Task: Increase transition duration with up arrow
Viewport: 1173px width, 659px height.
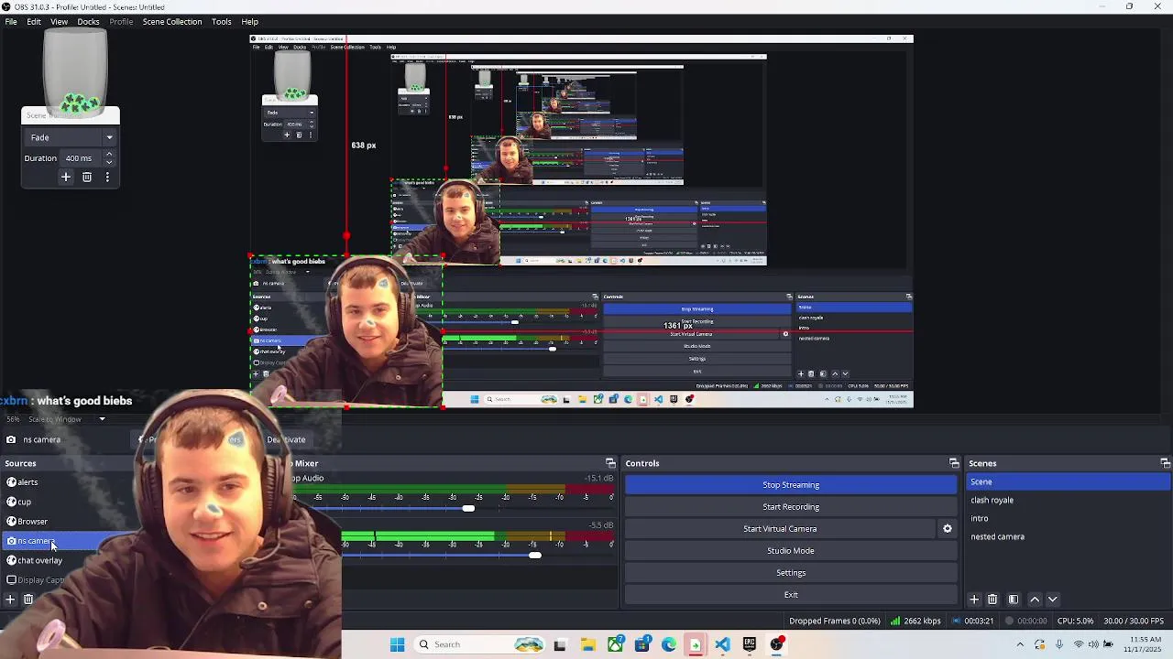Action: pos(109,155)
